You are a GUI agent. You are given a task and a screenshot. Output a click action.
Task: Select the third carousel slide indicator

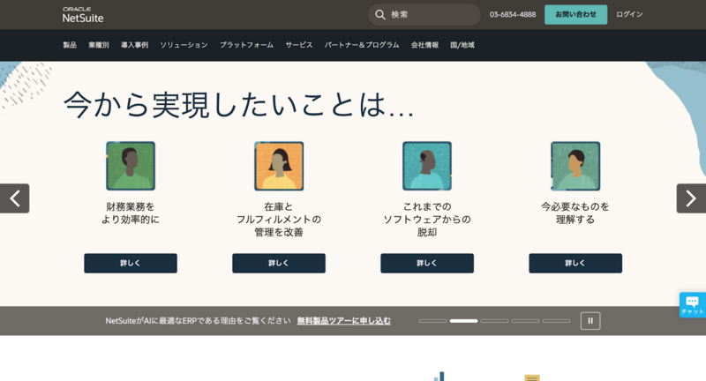pos(494,321)
